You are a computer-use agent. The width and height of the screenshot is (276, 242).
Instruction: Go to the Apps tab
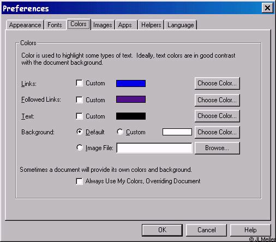[125, 25]
